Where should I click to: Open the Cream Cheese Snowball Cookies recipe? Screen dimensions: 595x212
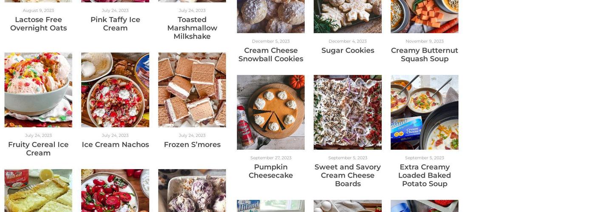(x=271, y=55)
